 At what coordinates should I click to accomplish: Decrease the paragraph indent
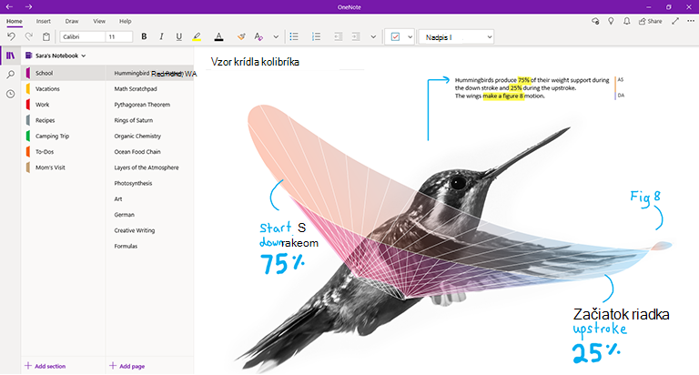(339, 36)
